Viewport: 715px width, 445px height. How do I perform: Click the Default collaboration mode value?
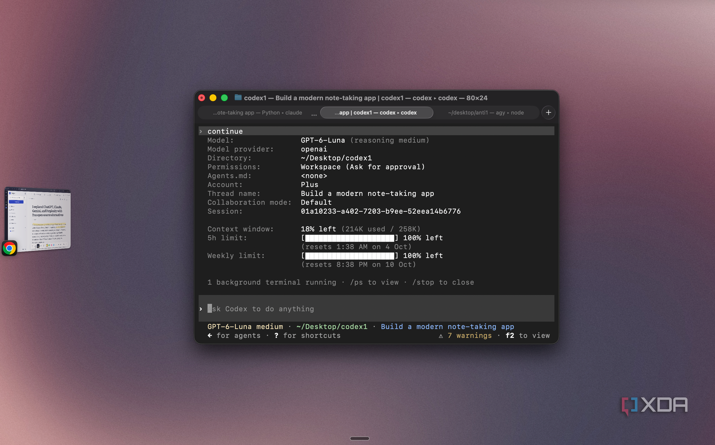316,202
